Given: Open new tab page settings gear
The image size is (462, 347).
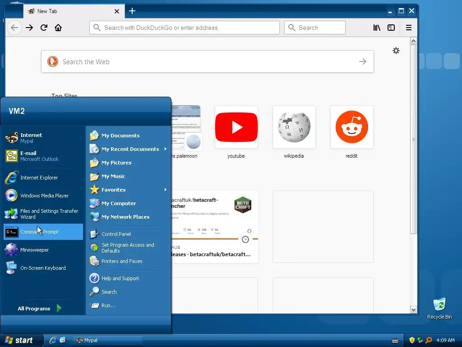Looking at the screenshot, I should (x=396, y=51).
